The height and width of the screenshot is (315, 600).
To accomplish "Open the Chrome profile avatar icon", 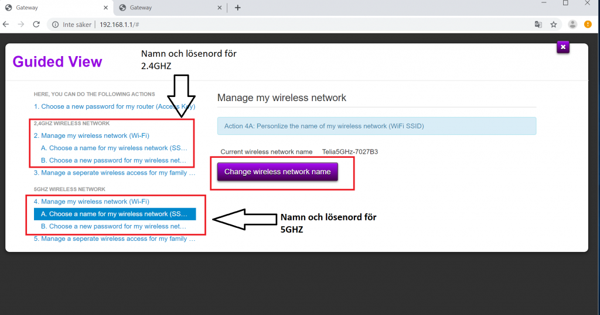I will (x=572, y=25).
